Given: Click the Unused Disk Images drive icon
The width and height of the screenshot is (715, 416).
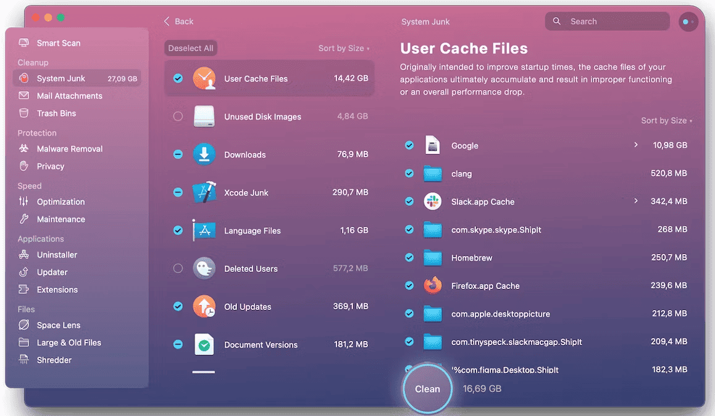Looking at the screenshot, I should pyautogui.click(x=204, y=116).
